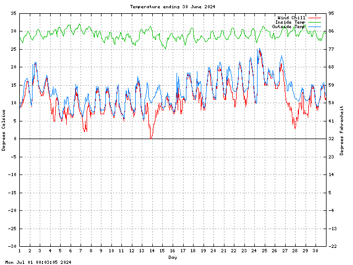Click the Celsius tick label -15

click(12, 193)
